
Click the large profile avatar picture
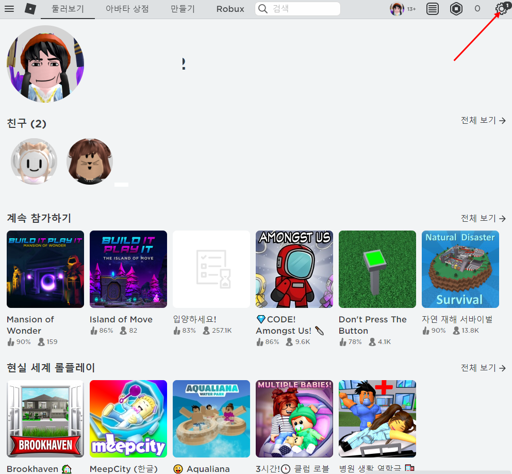pos(45,64)
